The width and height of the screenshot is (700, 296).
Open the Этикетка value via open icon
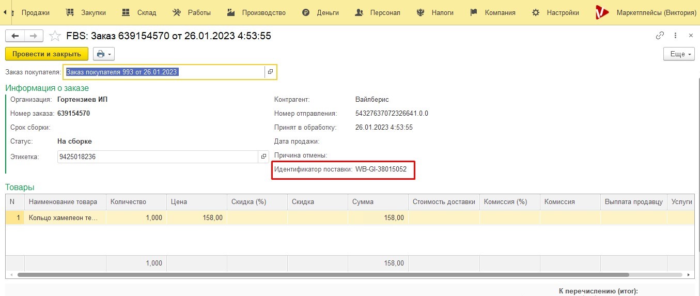(x=263, y=157)
